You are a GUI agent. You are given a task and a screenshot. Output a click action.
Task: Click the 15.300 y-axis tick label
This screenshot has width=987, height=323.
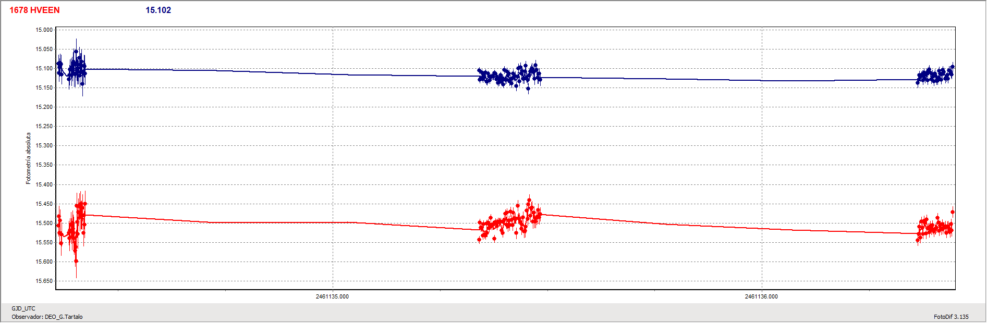coord(44,145)
